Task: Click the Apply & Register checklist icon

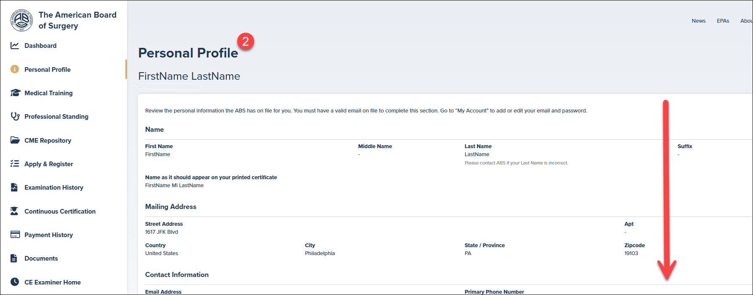Action: [15, 164]
